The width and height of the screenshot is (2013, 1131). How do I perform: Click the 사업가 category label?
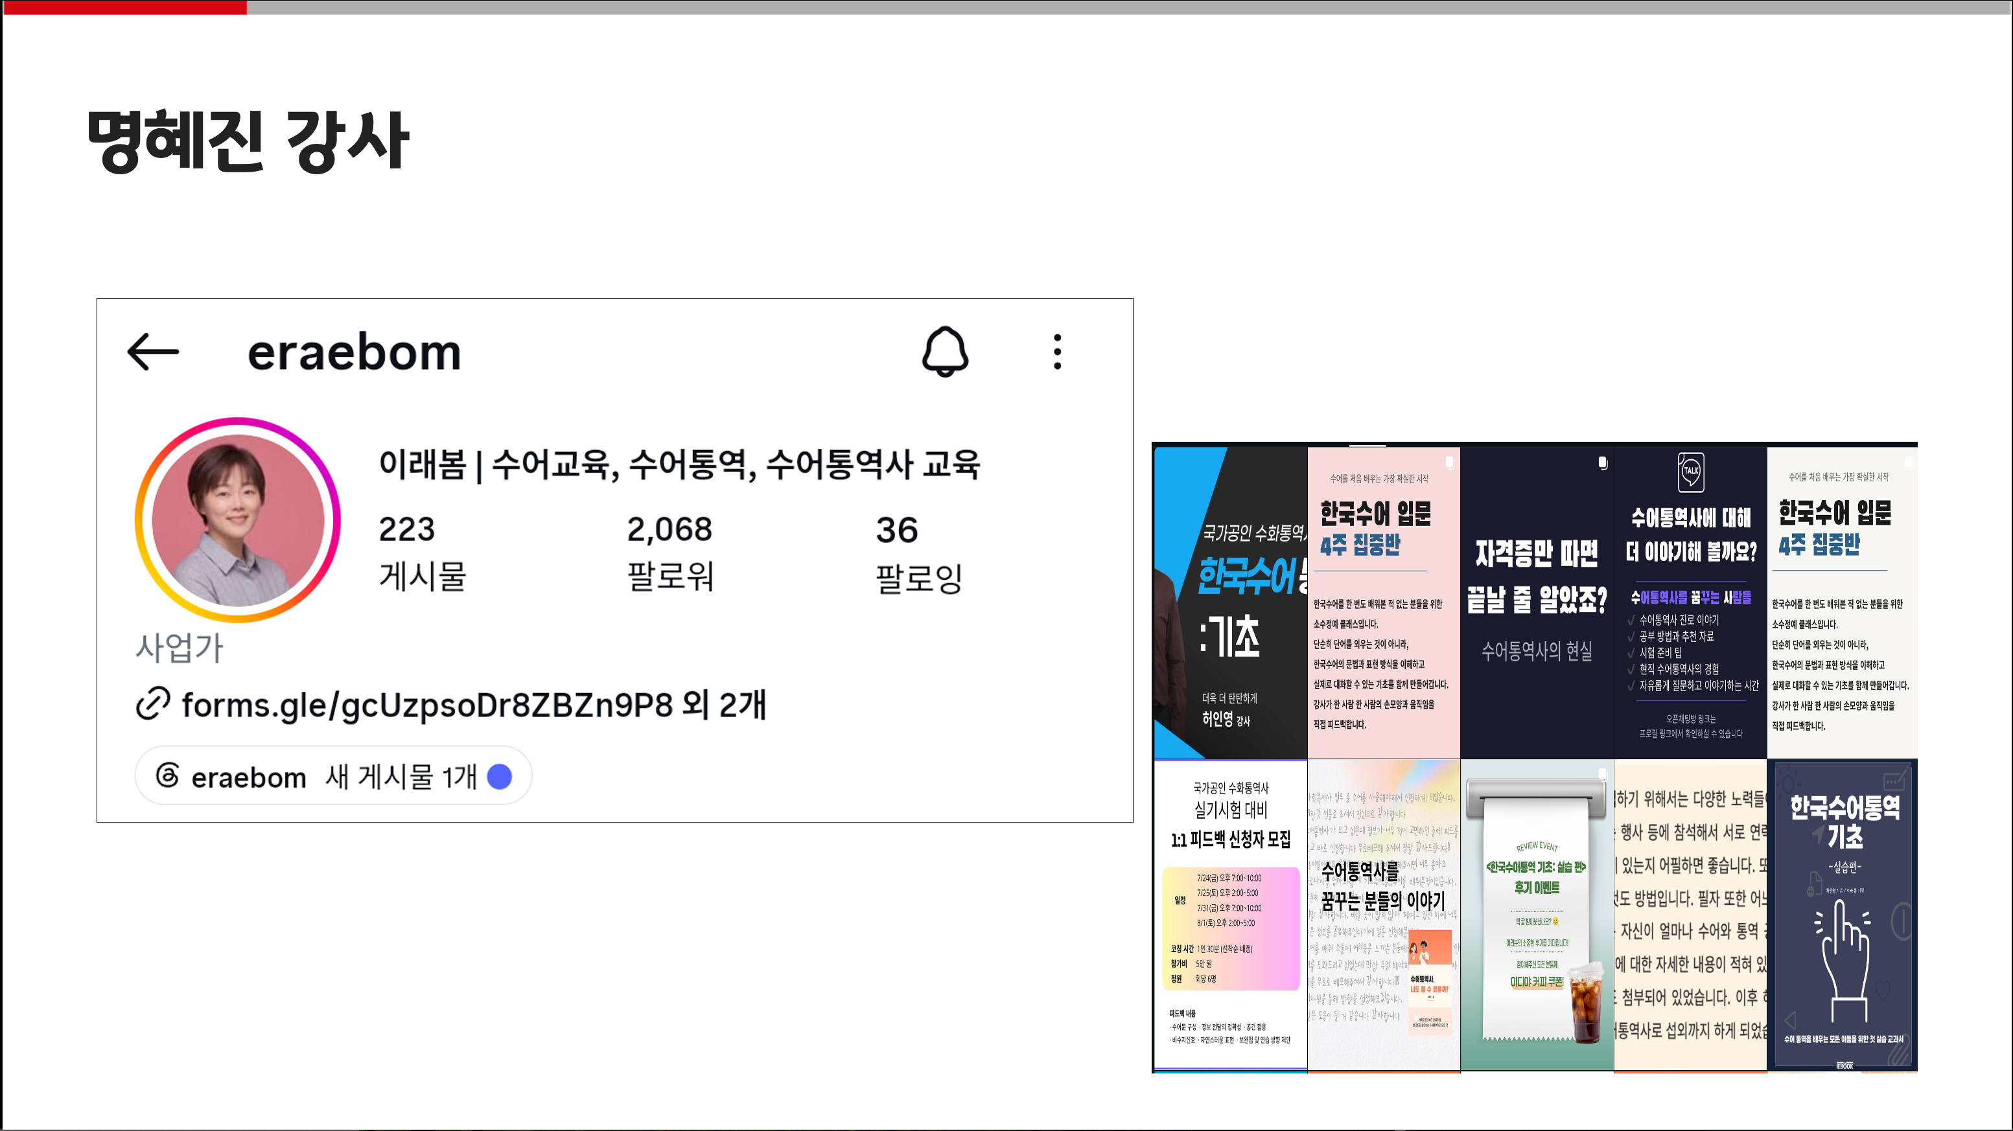pyautogui.click(x=180, y=648)
